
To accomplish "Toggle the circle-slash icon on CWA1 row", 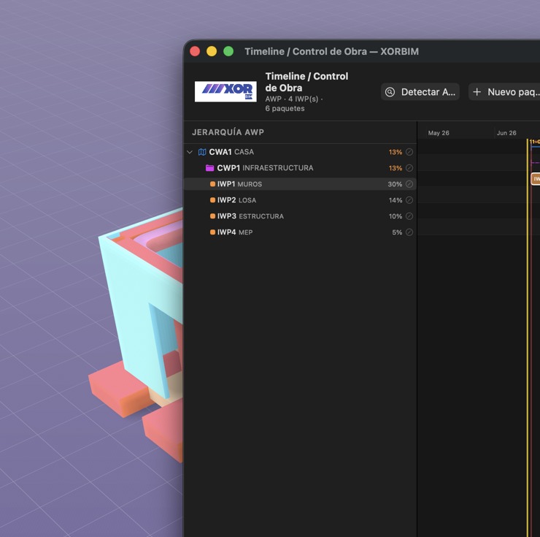I will pos(409,152).
